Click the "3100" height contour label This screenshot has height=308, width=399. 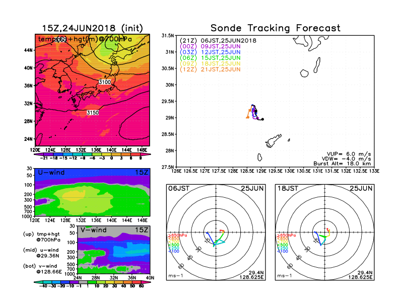coord(105,82)
